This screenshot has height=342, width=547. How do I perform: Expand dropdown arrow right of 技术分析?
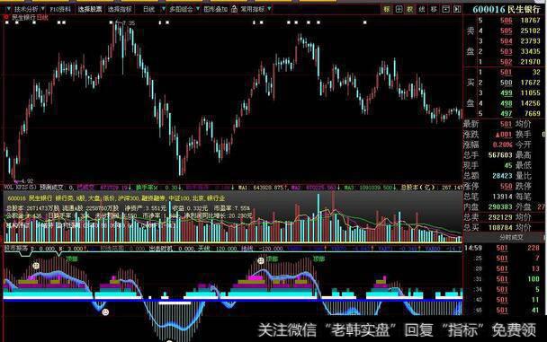[x=43, y=9]
